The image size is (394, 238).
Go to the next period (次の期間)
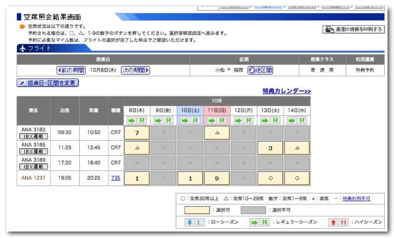[135, 70]
